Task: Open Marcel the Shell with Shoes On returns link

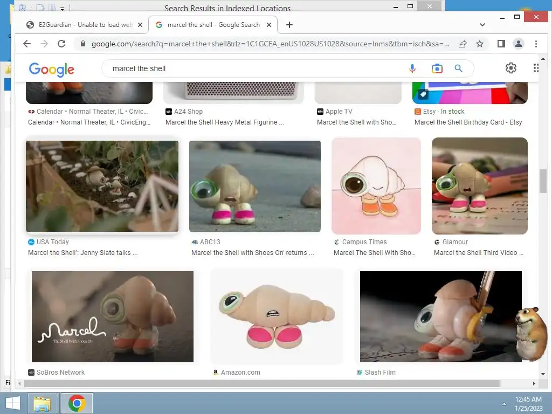Action: (252, 253)
